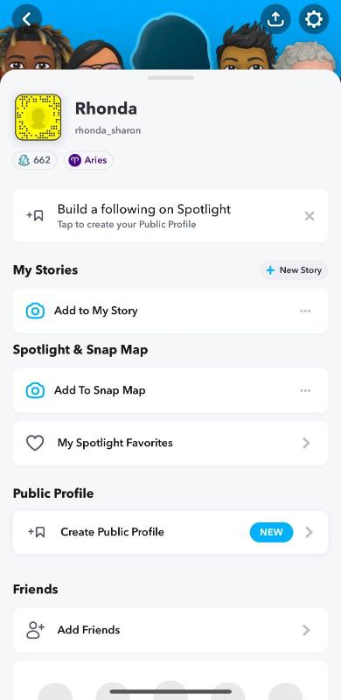The image size is (341, 700).
Task: Tap the Add Friends person icon
Action: pos(35,630)
